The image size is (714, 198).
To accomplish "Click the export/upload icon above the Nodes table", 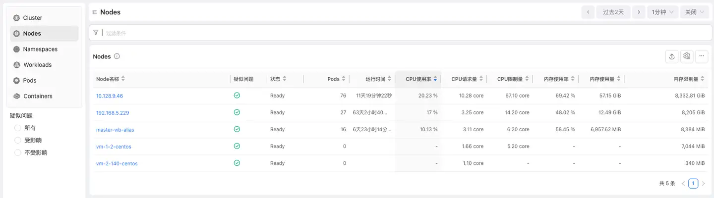I will click(x=672, y=56).
